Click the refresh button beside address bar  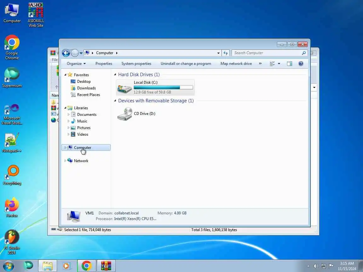pos(226,53)
